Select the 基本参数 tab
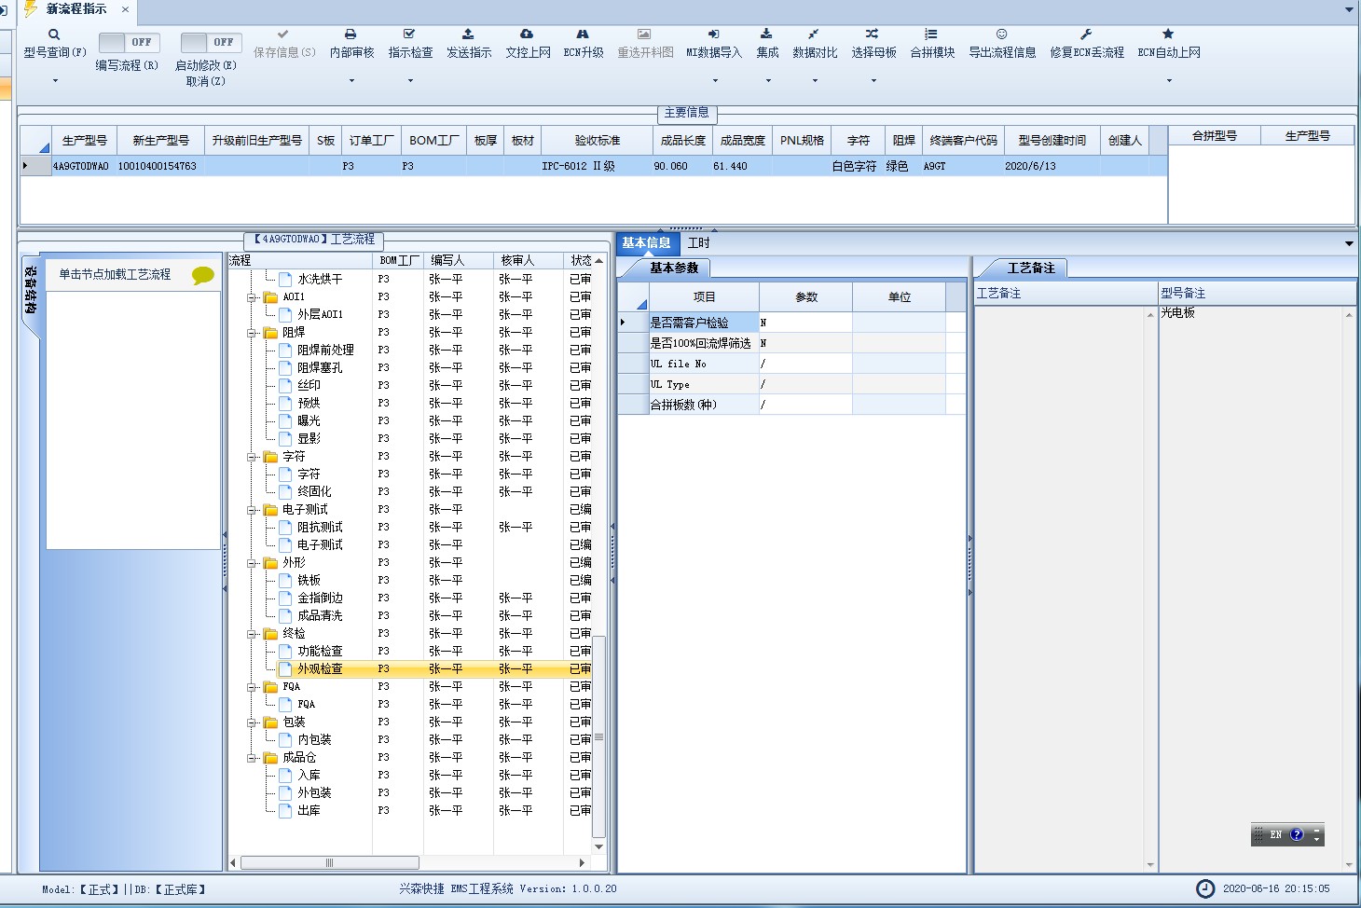 (673, 268)
